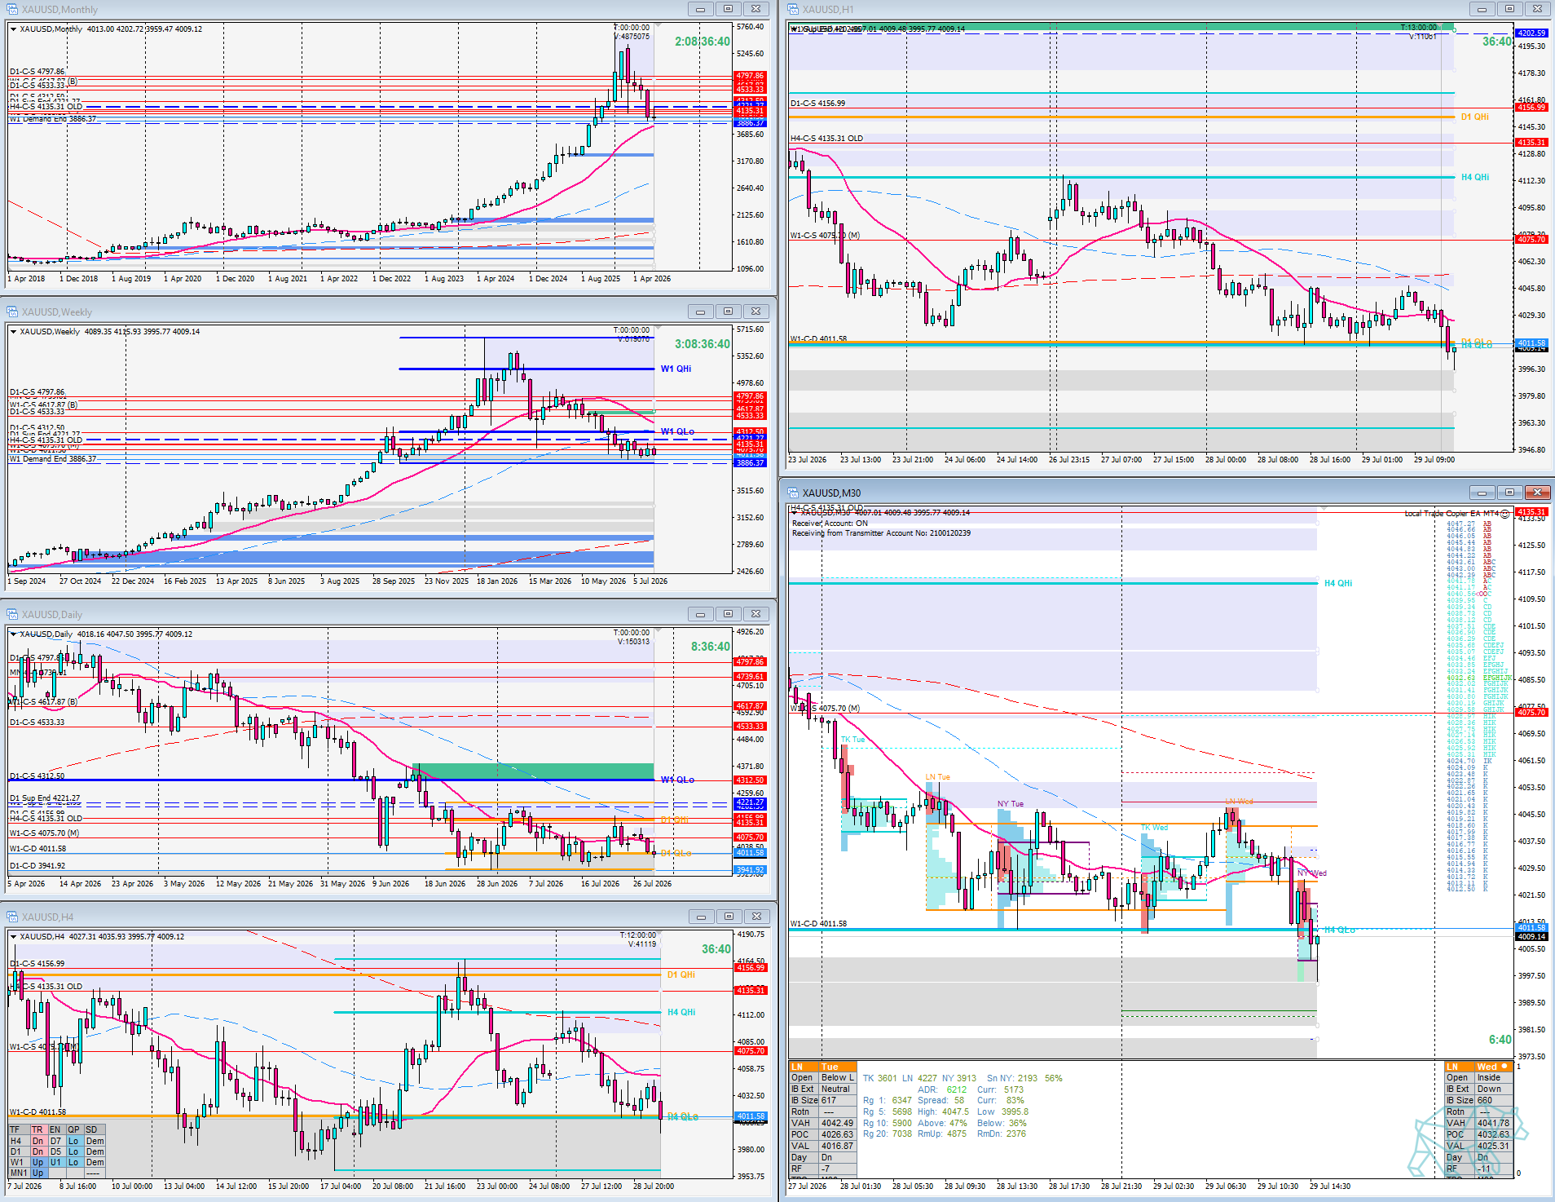Maximize the XAUUSD,M30 chart window
1555x1202 pixels.
point(1509,493)
